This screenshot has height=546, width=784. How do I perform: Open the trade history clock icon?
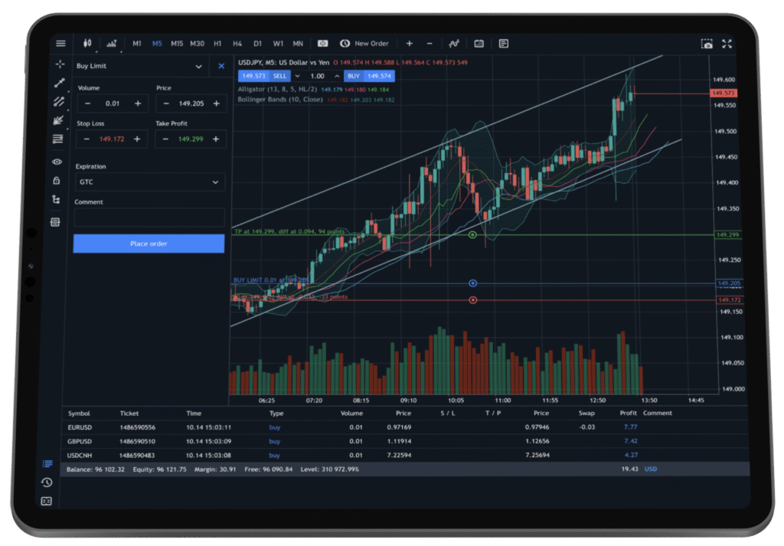pos(46,482)
